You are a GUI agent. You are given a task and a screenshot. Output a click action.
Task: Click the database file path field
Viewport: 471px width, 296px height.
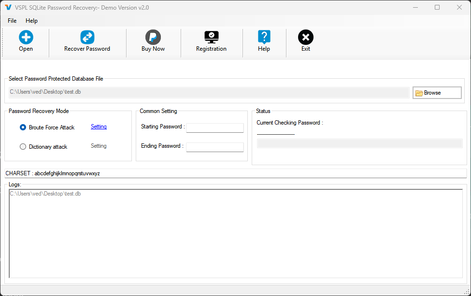209,92
